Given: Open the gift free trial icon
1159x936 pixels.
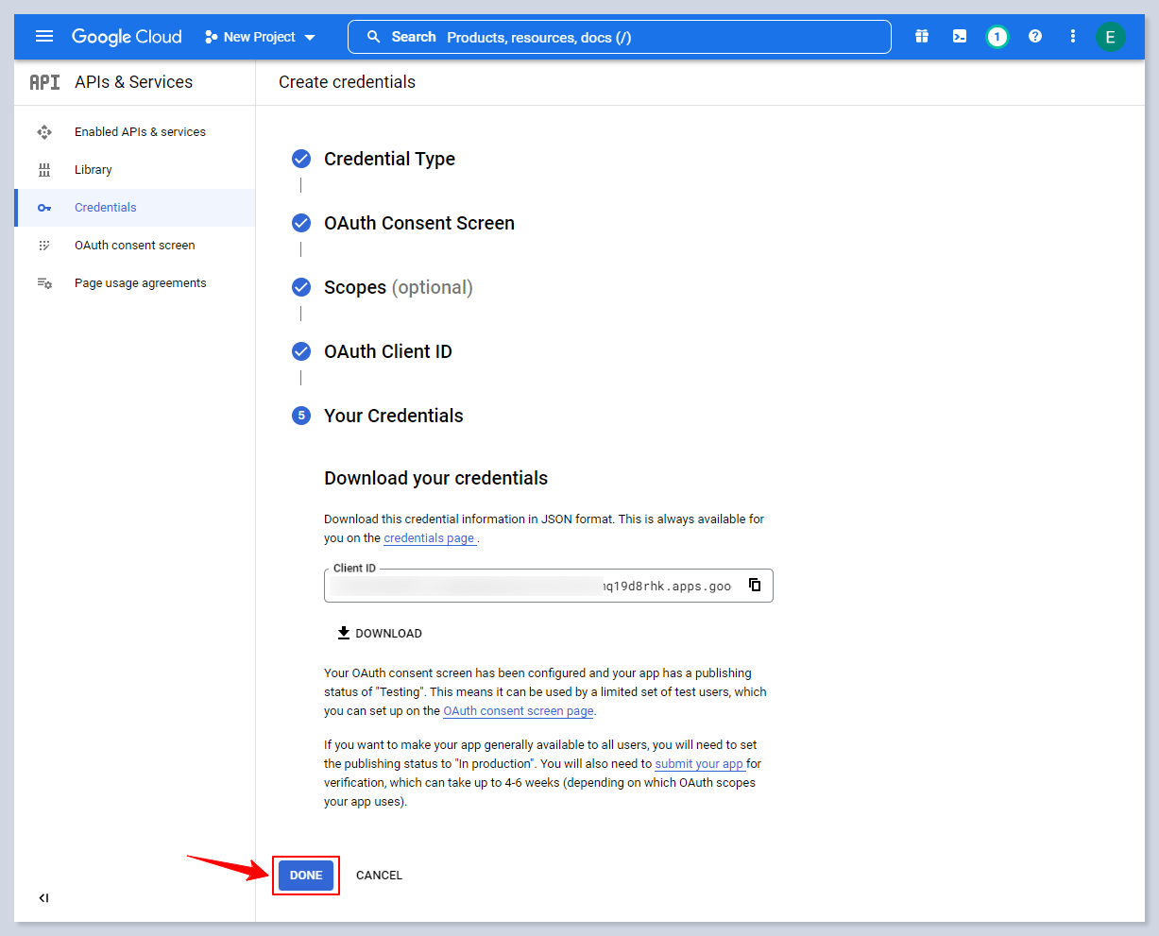Looking at the screenshot, I should click(x=922, y=37).
